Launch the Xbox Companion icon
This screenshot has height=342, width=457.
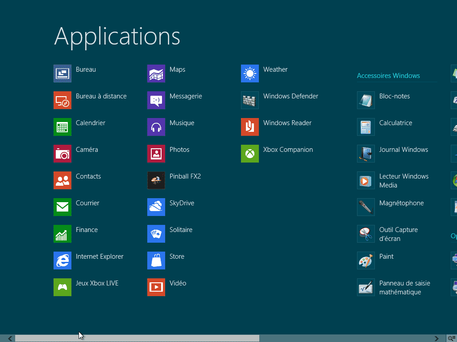(x=250, y=154)
